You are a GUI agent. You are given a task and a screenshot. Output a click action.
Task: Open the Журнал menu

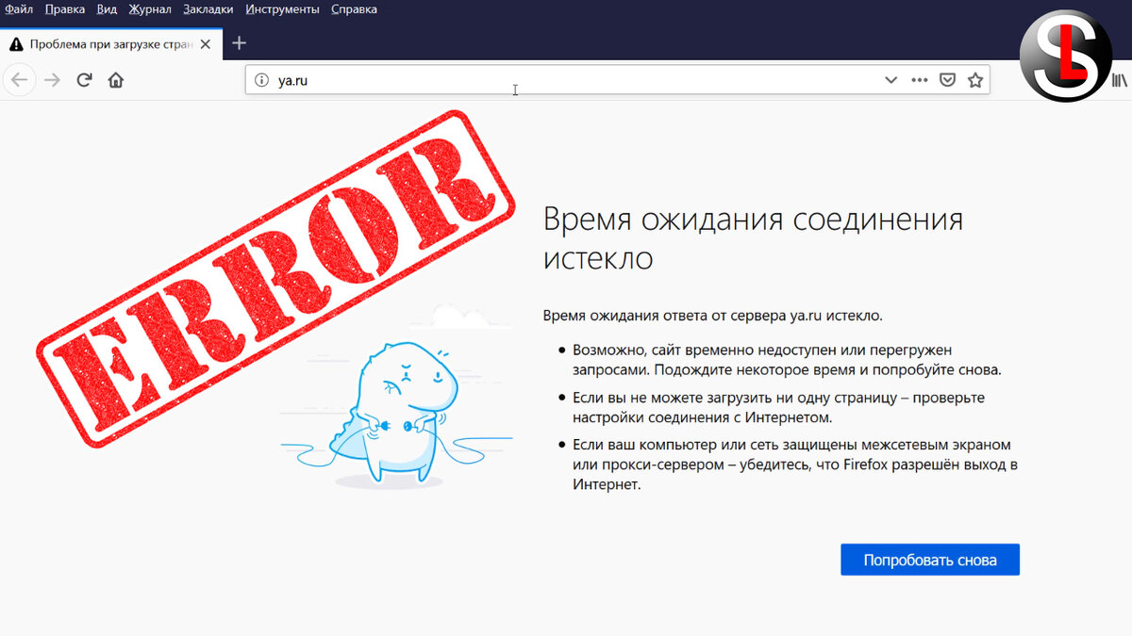tap(150, 9)
